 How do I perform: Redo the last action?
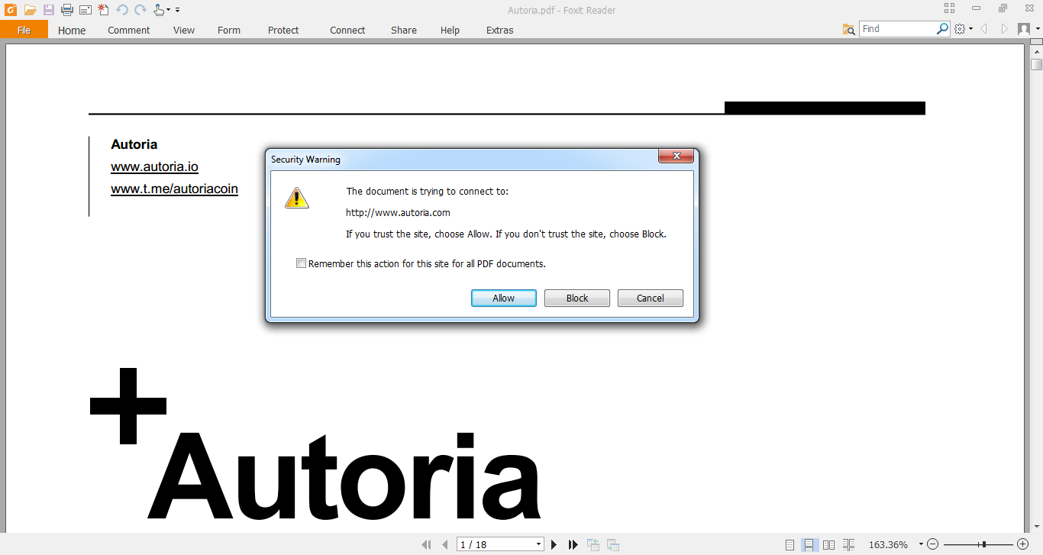(x=140, y=10)
